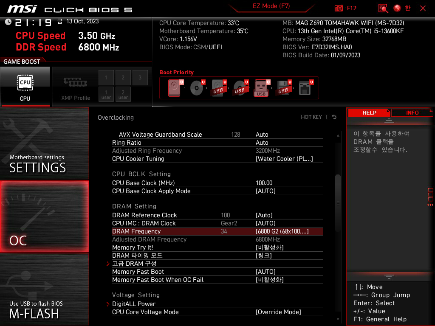This screenshot has height=326, width=435.
Task: Switch to EZ Mode (F7)
Action: (x=271, y=6)
